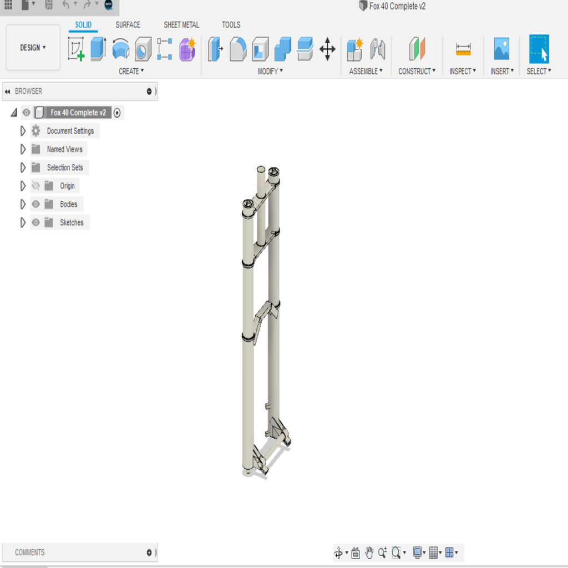Undo the last action
Image resolution: width=568 pixels, height=568 pixels.
pos(65,4)
